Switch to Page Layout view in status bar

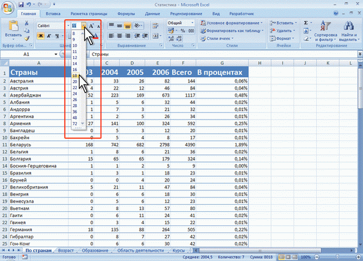(288, 257)
